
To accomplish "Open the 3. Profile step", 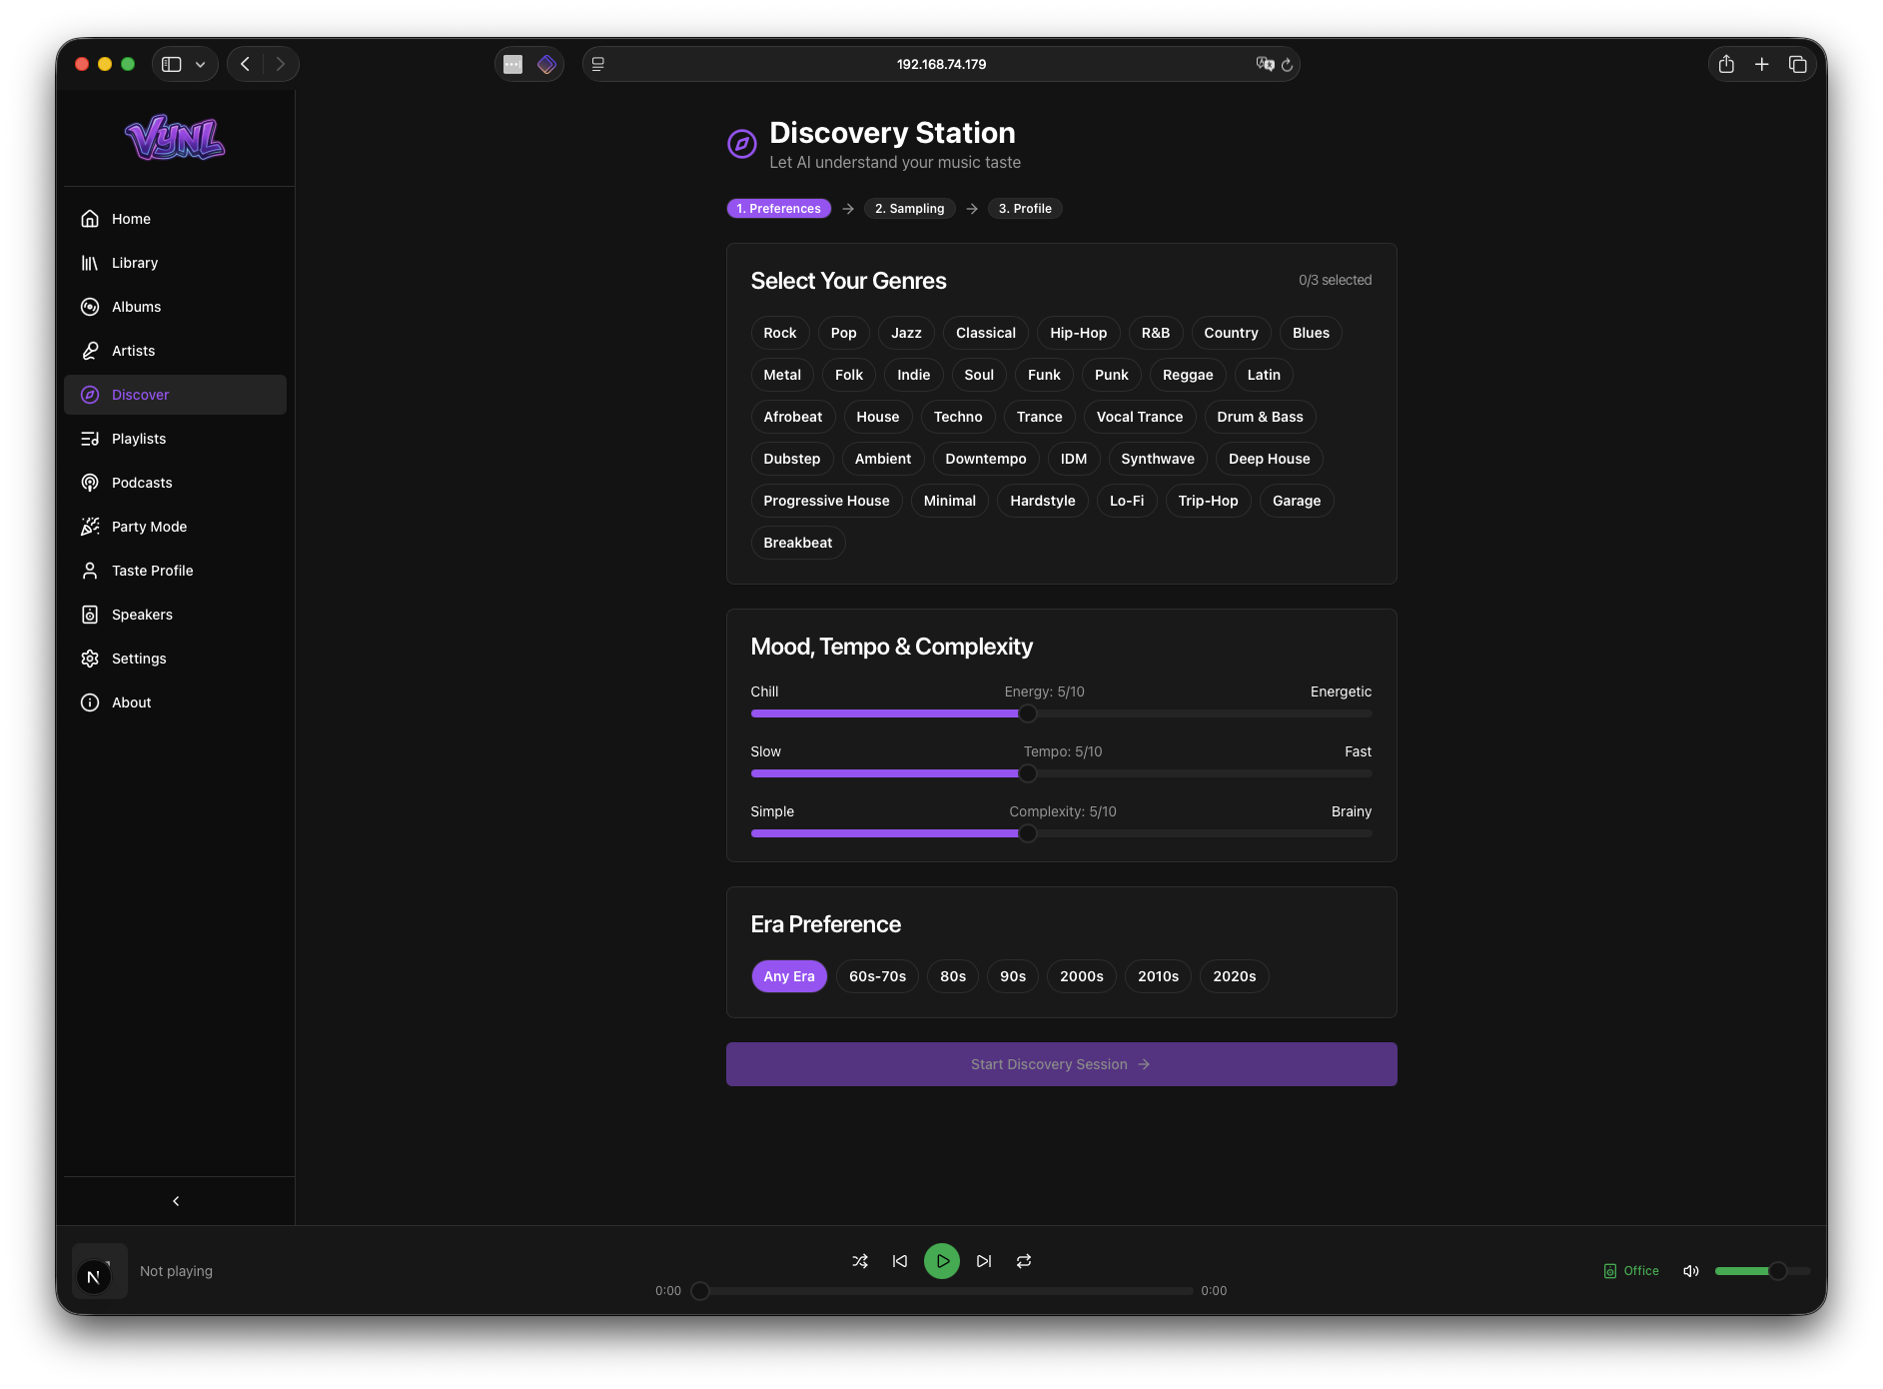I will [1024, 209].
